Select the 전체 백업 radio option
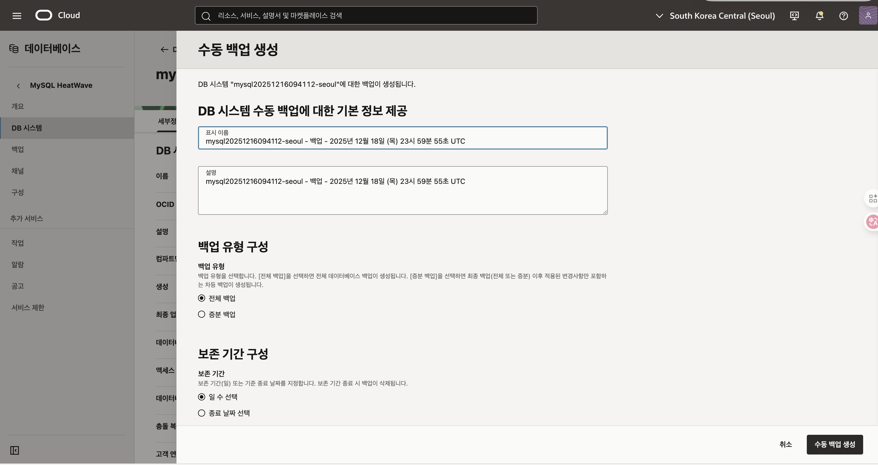Image resolution: width=878 pixels, height=465 pixels. click(x=201, y=298)
